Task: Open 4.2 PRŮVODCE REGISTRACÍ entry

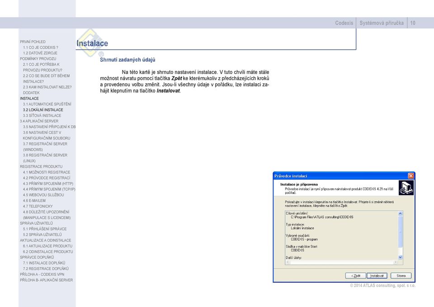Action: 47,178
